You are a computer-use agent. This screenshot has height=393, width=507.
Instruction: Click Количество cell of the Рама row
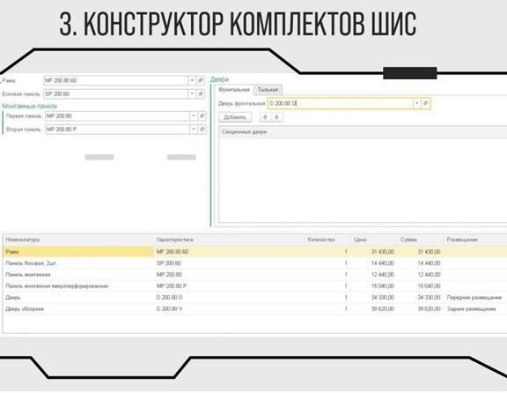(346, 251)
